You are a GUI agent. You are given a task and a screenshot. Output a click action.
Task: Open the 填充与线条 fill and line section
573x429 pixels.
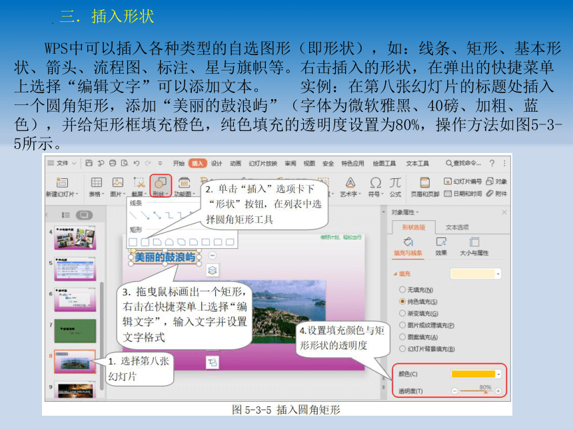coord(408,247)
